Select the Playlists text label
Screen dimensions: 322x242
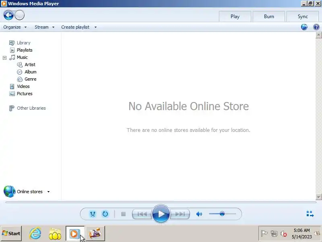[x=25, y=50]
